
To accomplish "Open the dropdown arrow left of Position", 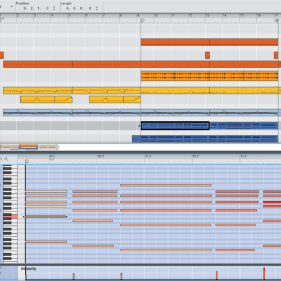I will (12, 7).
